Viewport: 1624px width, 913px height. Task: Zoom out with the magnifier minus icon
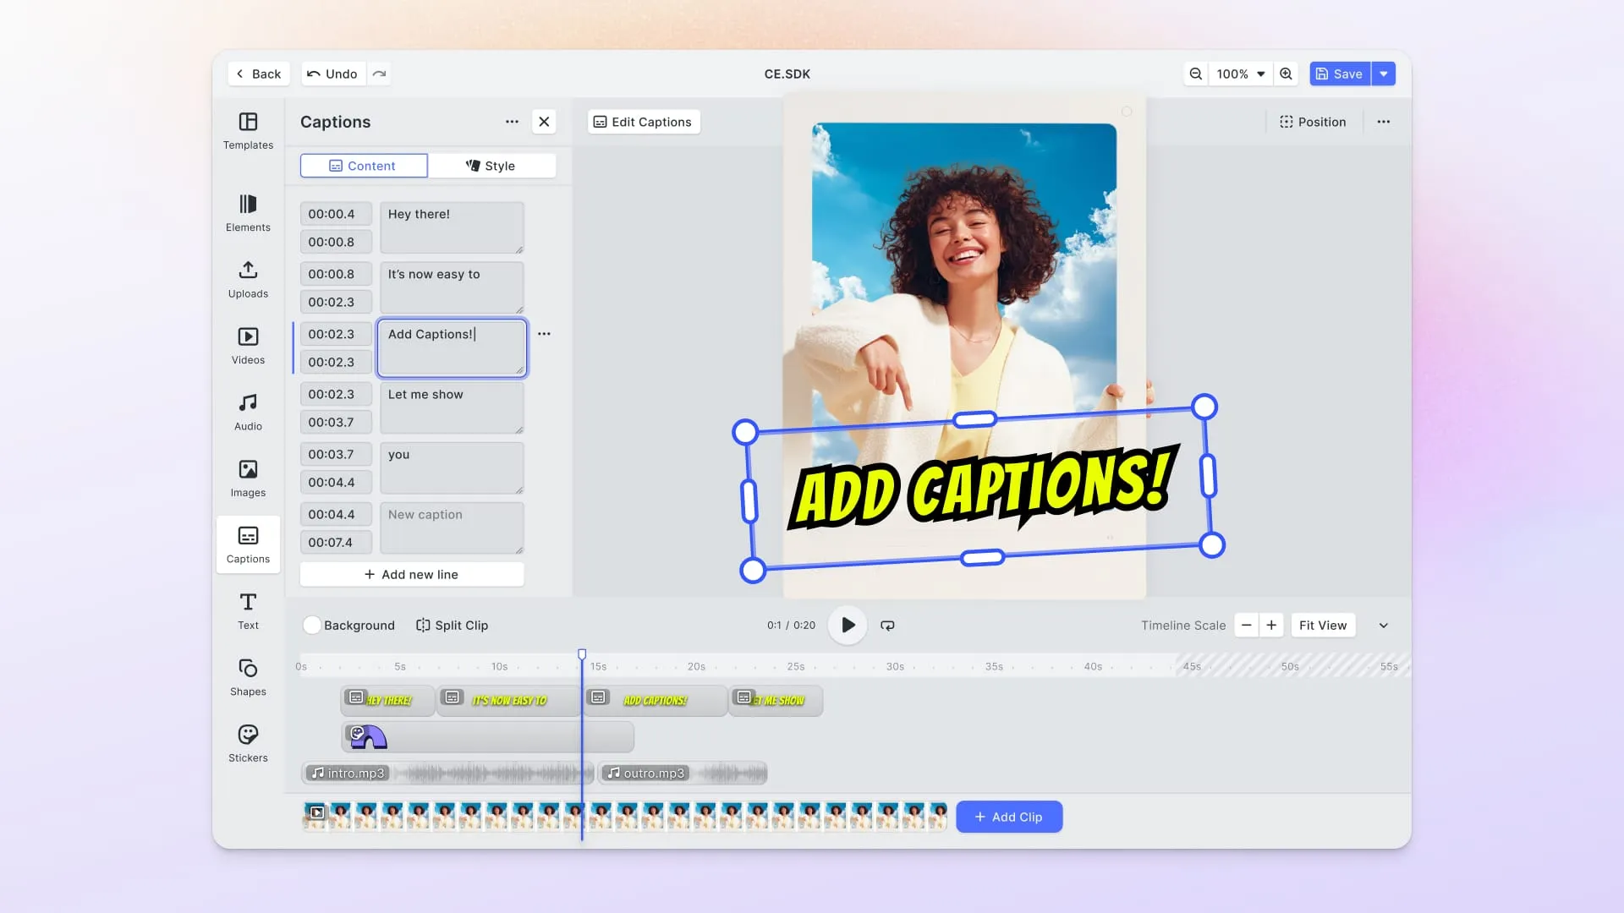(x=1195, y=74)
